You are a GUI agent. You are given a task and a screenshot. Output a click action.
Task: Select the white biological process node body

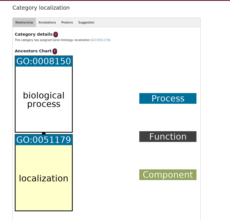point(44,99)
